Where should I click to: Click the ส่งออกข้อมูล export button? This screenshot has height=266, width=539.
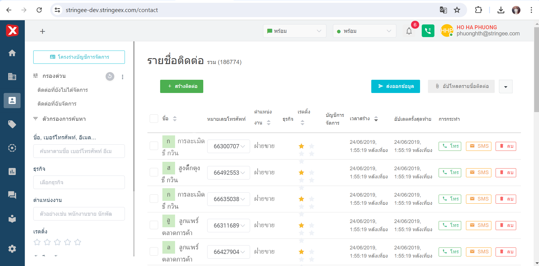coord(396,86)
